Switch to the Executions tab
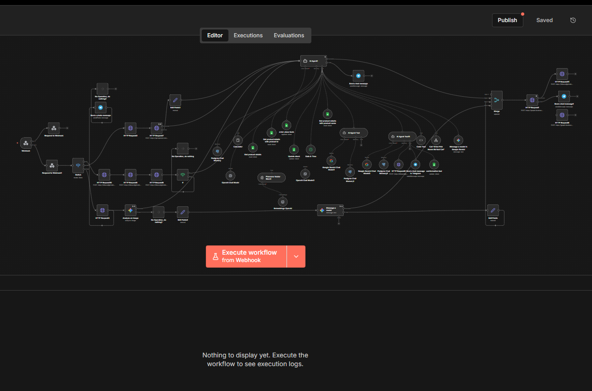Screen dimensions: 592x391 [x=248, y=35]
